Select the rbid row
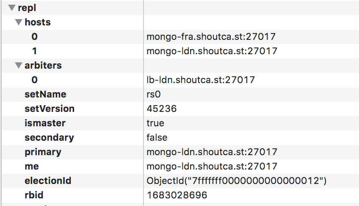Screen dimensions: 359x206 click(x=180, y=195)
